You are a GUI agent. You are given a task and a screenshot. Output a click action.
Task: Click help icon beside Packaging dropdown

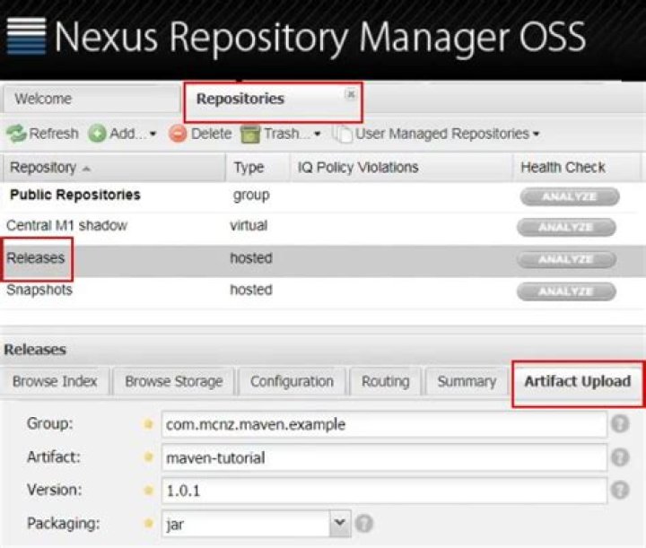pos(364,523)
